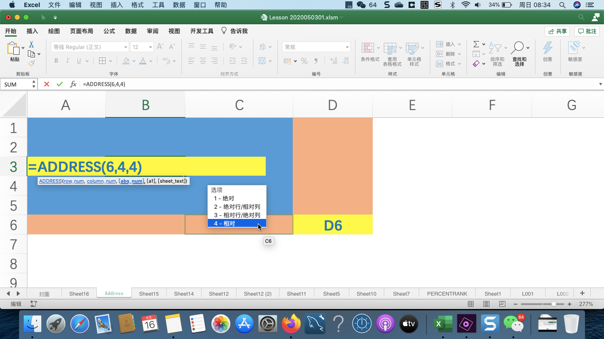Screen dimensions: 604x339
Task: Apply the font color A swatch
Action: [x=143, y=61]
